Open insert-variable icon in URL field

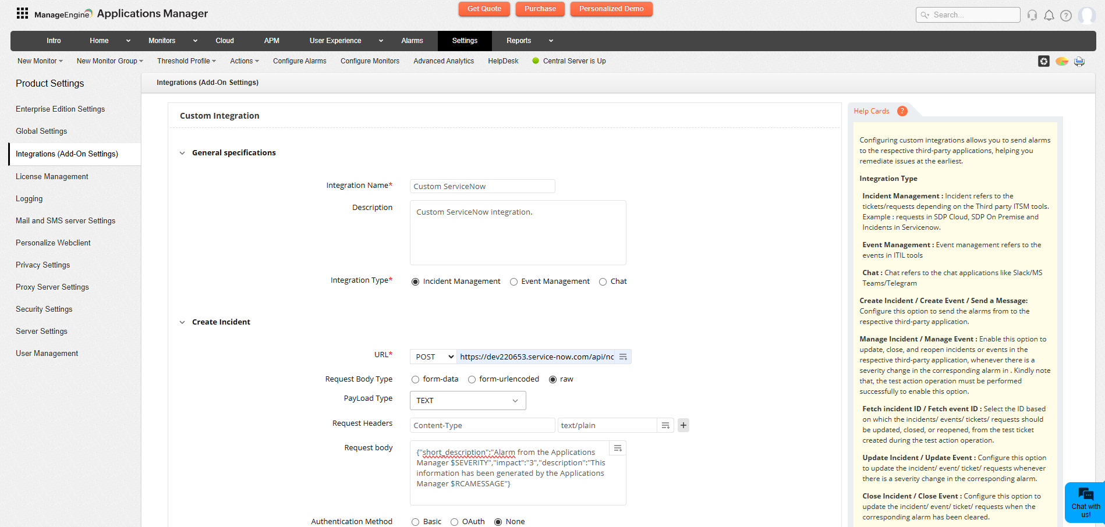[x=623, y=357]
